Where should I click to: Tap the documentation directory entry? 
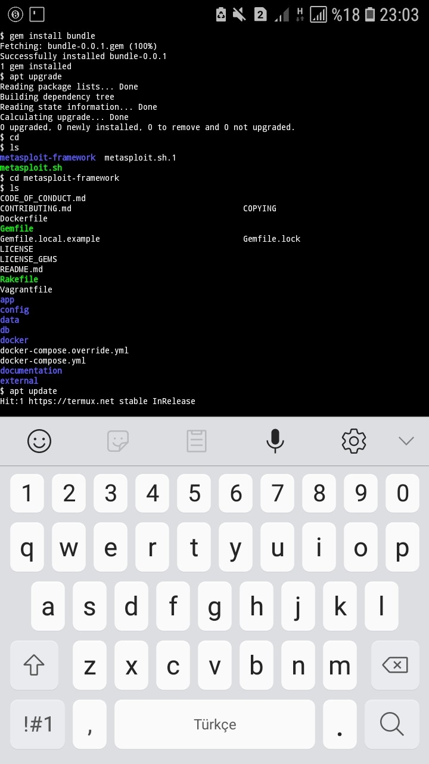(31, 371)
